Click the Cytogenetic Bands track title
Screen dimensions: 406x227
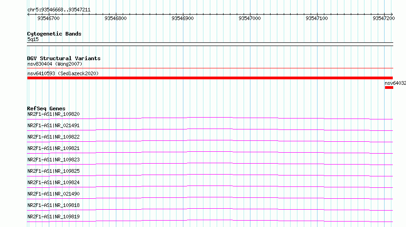[x=54, y=34]
